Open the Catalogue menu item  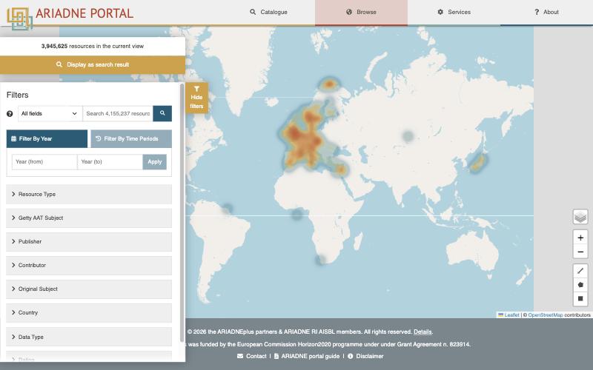tap(268, 12)
